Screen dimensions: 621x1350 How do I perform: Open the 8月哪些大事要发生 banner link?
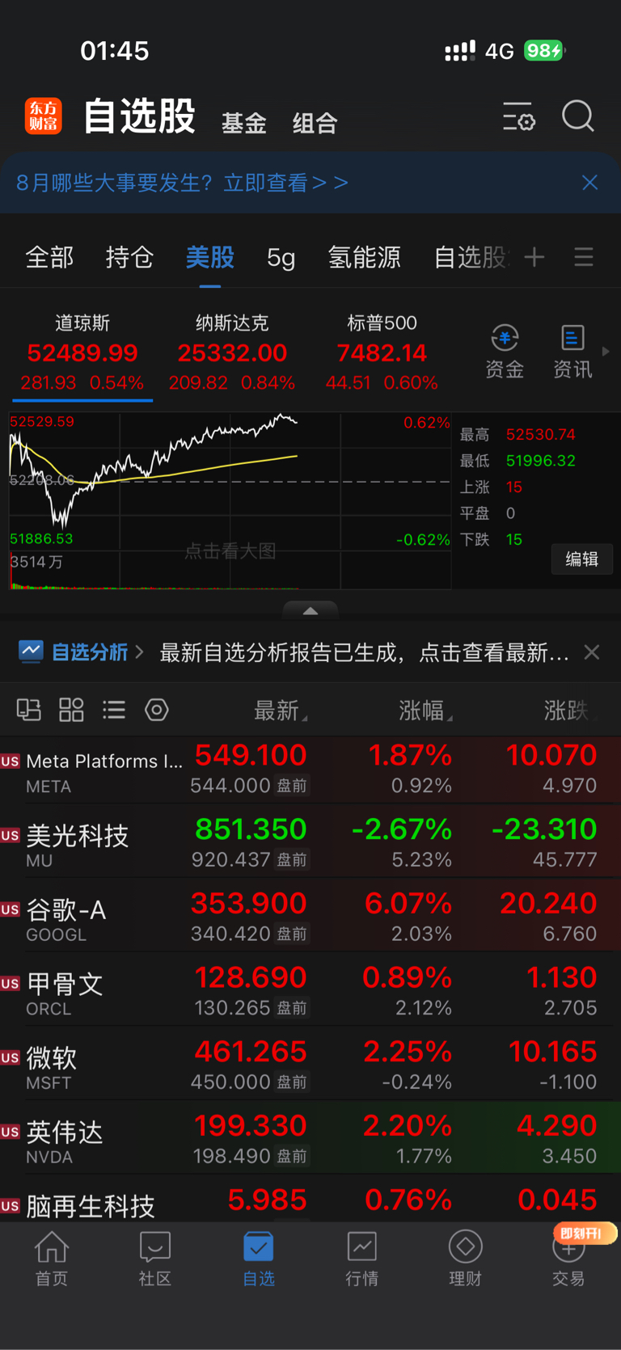182,183
